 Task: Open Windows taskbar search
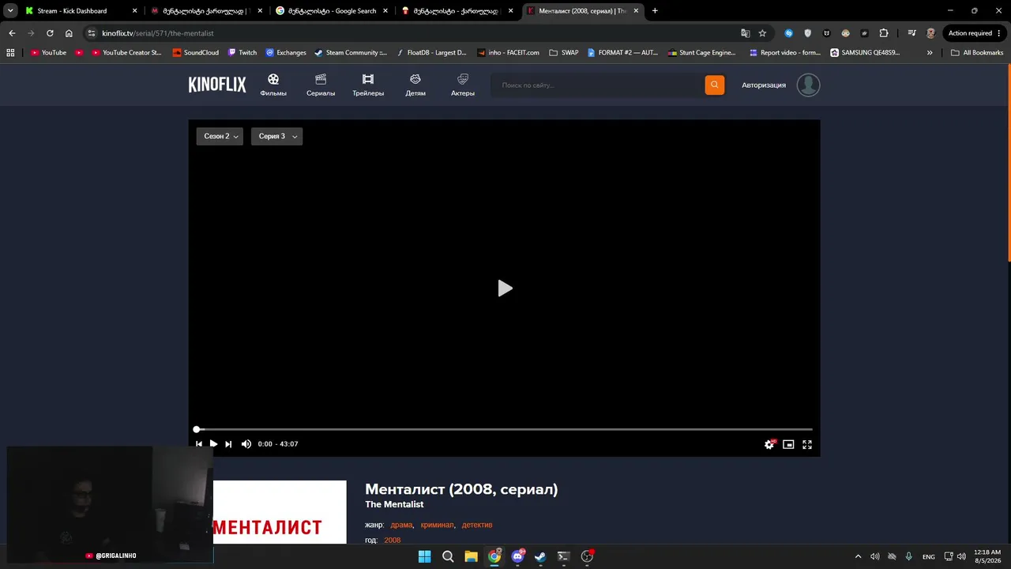tap(448, 556)
